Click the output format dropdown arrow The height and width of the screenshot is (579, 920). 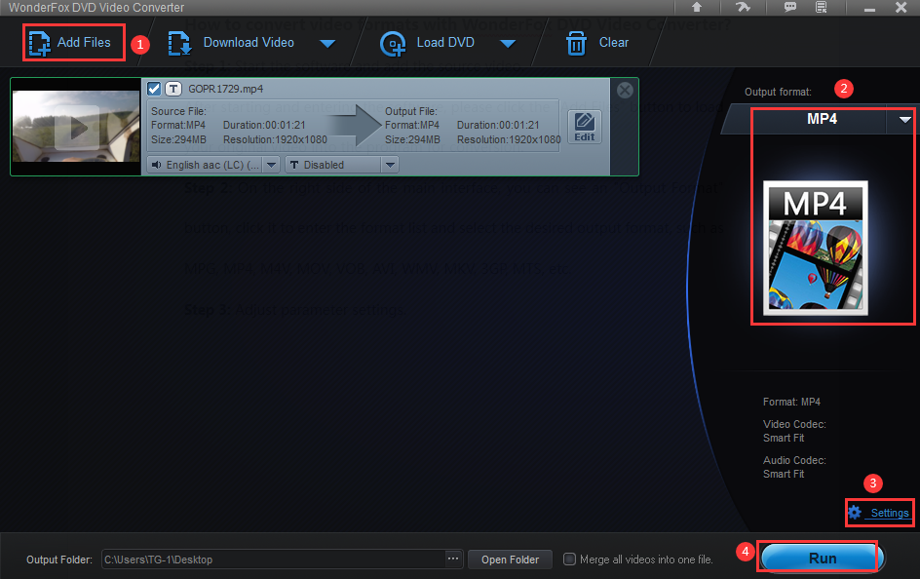pos(904,120)
